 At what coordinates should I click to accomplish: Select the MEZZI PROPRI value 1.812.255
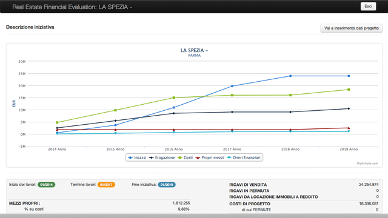pyautogui.click(x=181, y=203)
